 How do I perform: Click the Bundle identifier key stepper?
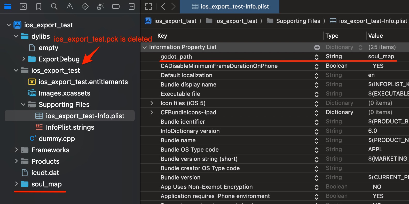point(317,122)
